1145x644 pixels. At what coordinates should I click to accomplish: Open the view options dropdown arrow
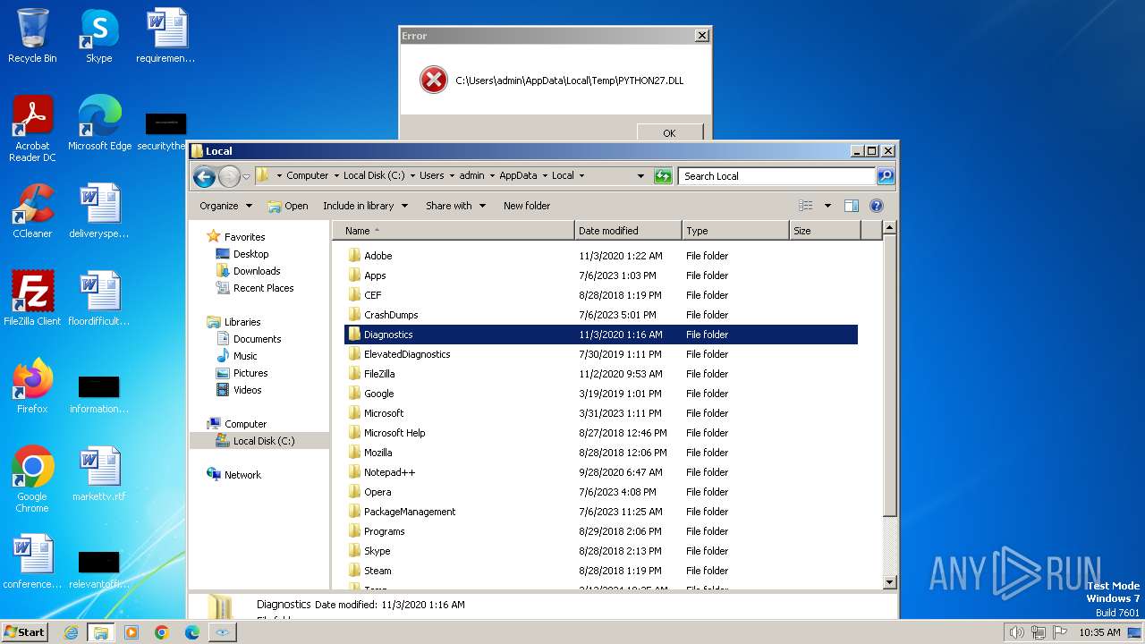click(x=827, y=206)
